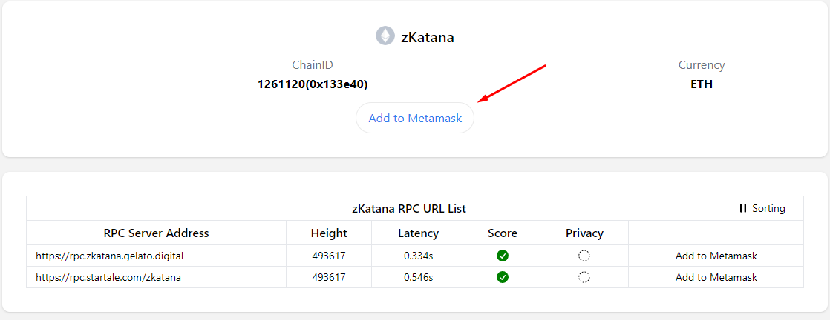This screenshot has width=830, height=320.
Task: Click the Latency column header
Action: tap(418, 233)
